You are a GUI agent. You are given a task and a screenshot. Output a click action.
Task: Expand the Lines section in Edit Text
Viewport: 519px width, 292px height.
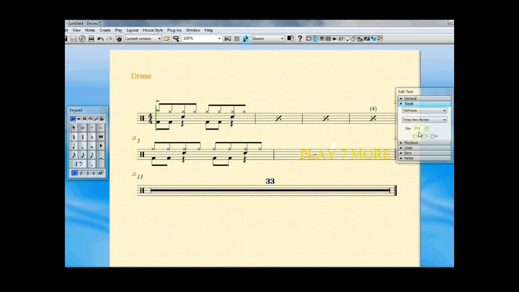click(x=424, y=148)
